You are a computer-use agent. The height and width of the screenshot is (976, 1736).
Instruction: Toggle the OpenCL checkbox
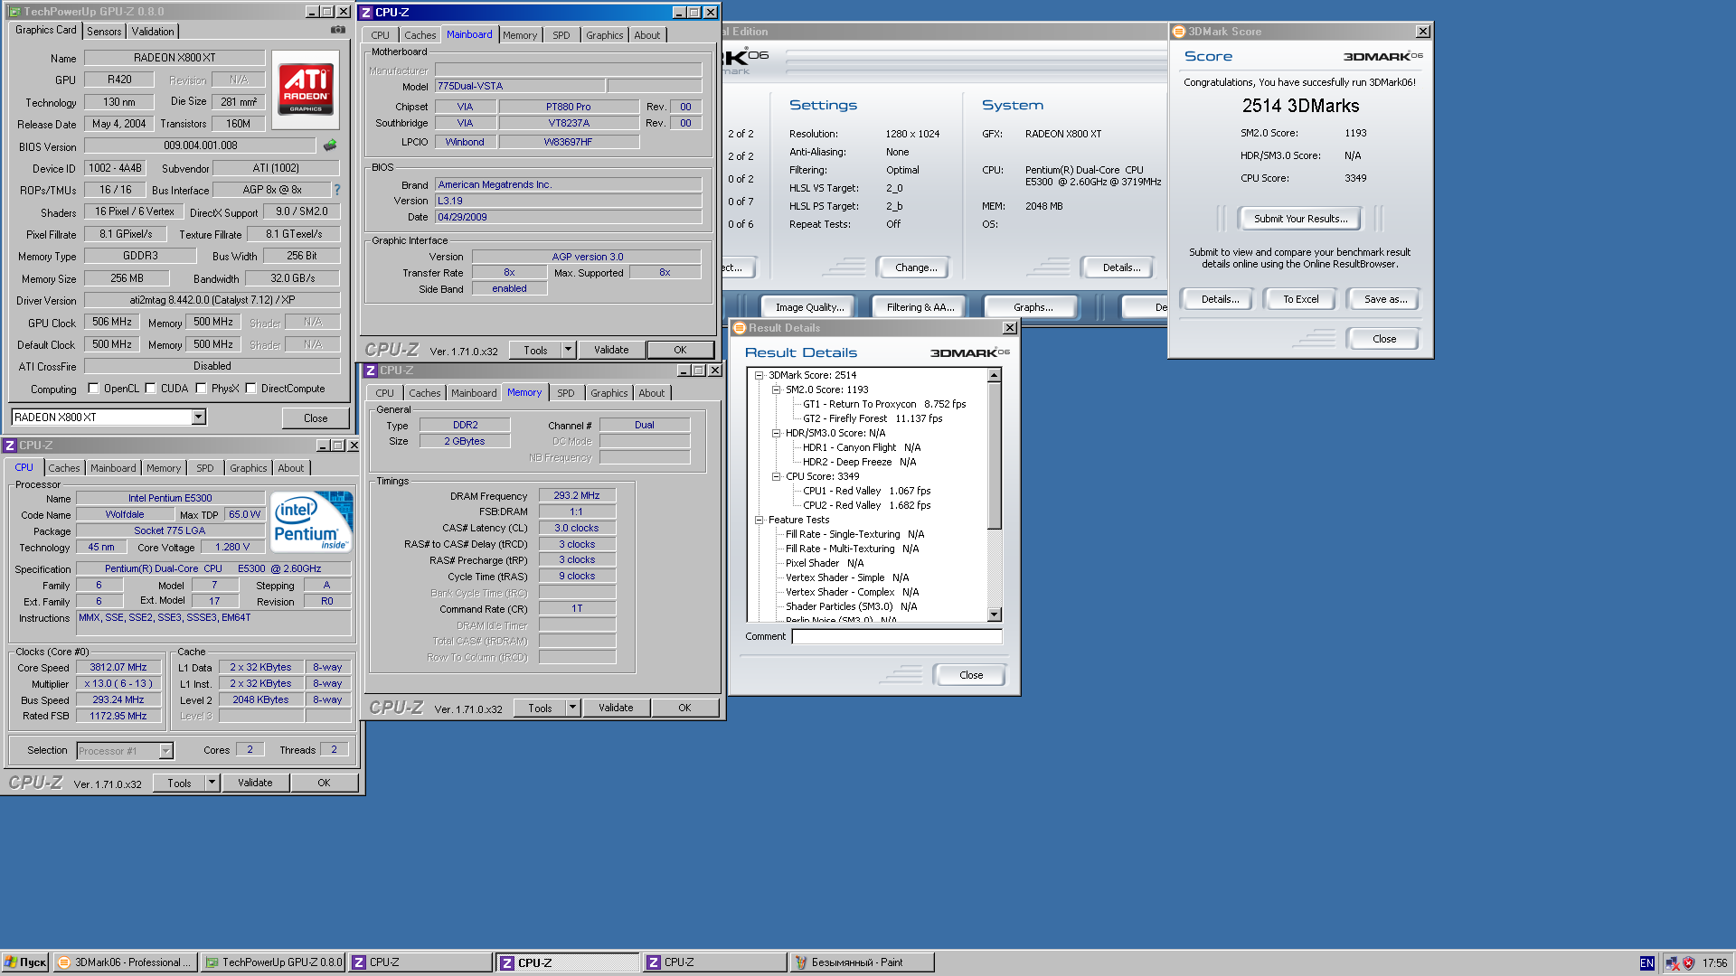point(93,389)
